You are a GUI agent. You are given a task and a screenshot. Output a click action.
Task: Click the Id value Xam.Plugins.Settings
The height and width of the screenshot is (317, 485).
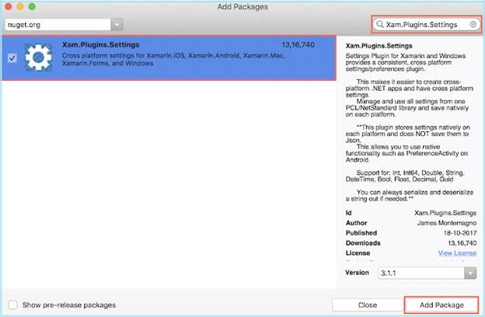click(x=445, y=213)
